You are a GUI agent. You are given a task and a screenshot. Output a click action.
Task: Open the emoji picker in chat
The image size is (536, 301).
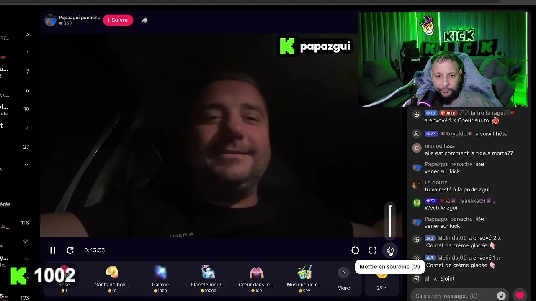pyautogui.click(x=501, y=296)
